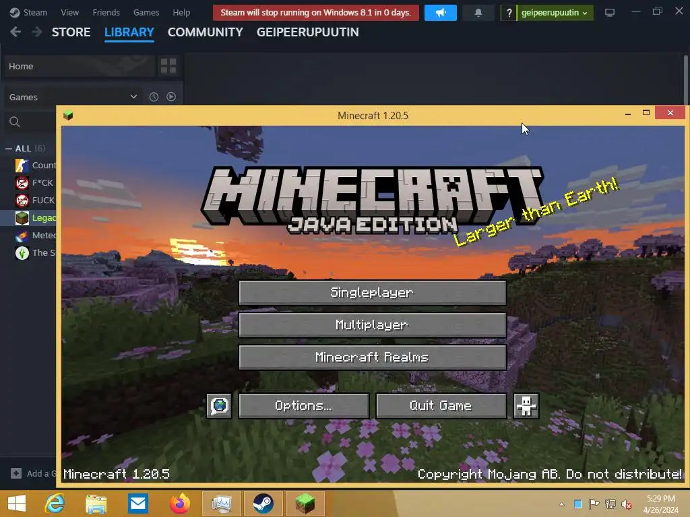This screenshot has height=517, width=690.
Task: Minimize the Minecraft 1.20.5 window
Action: click(628, 114)
